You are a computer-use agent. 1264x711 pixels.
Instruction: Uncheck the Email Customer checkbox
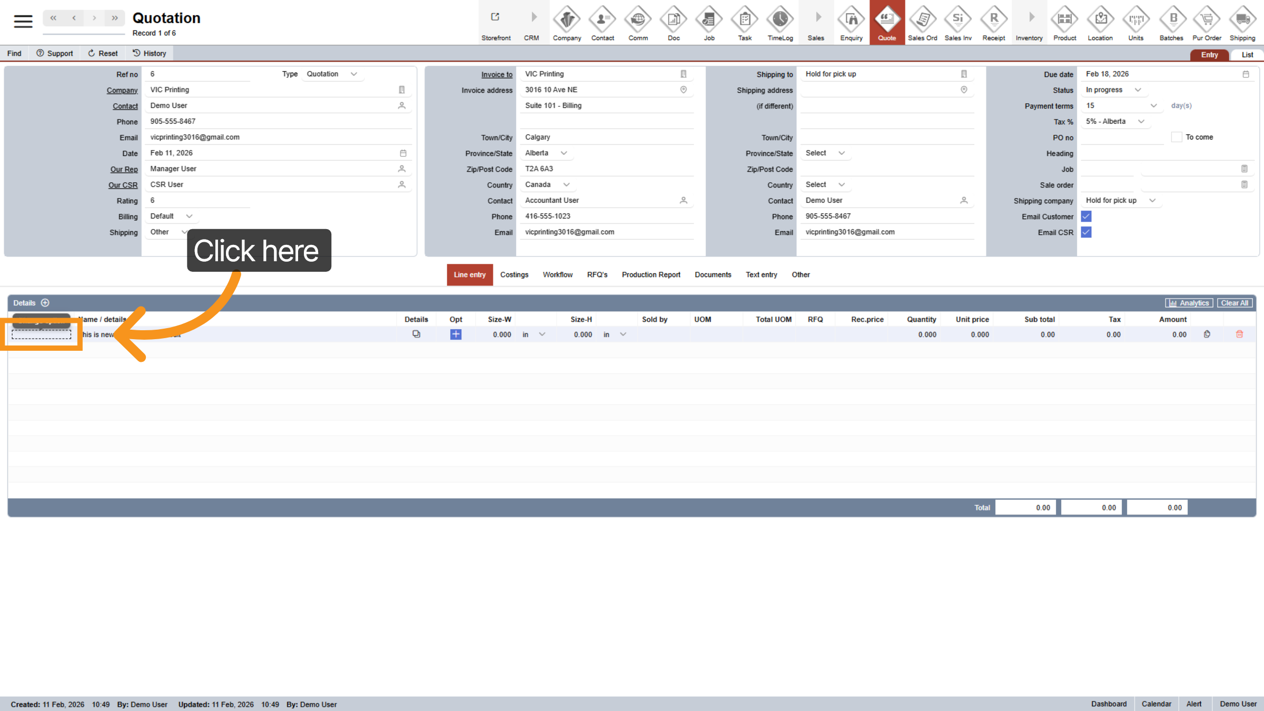[1086, 216]
